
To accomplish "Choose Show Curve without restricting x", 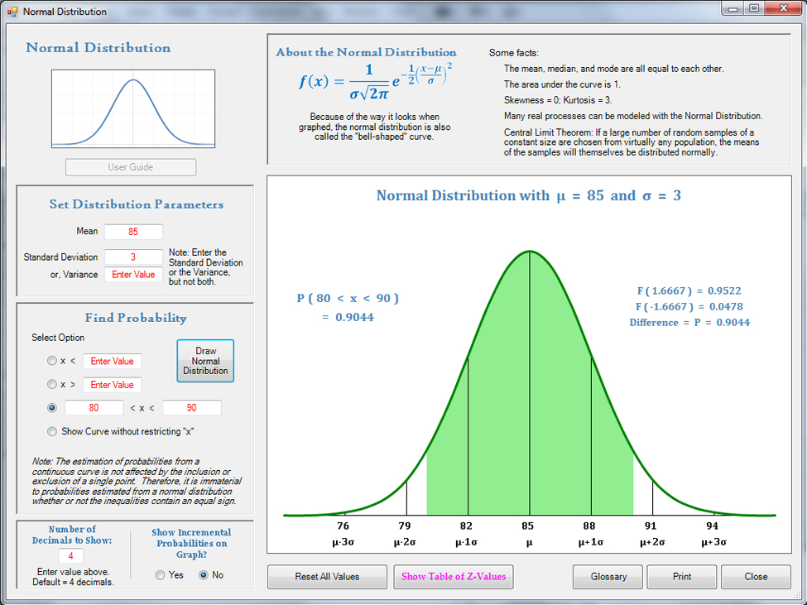I will pos(53,431).
